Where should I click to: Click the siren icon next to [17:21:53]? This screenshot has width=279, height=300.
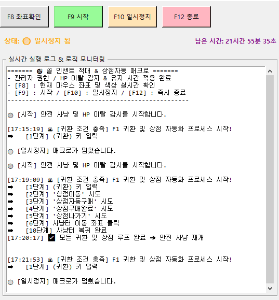[x=50, y=260]
